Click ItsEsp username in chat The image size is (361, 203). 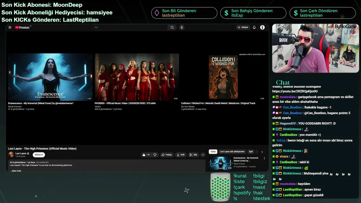(281, 140)
